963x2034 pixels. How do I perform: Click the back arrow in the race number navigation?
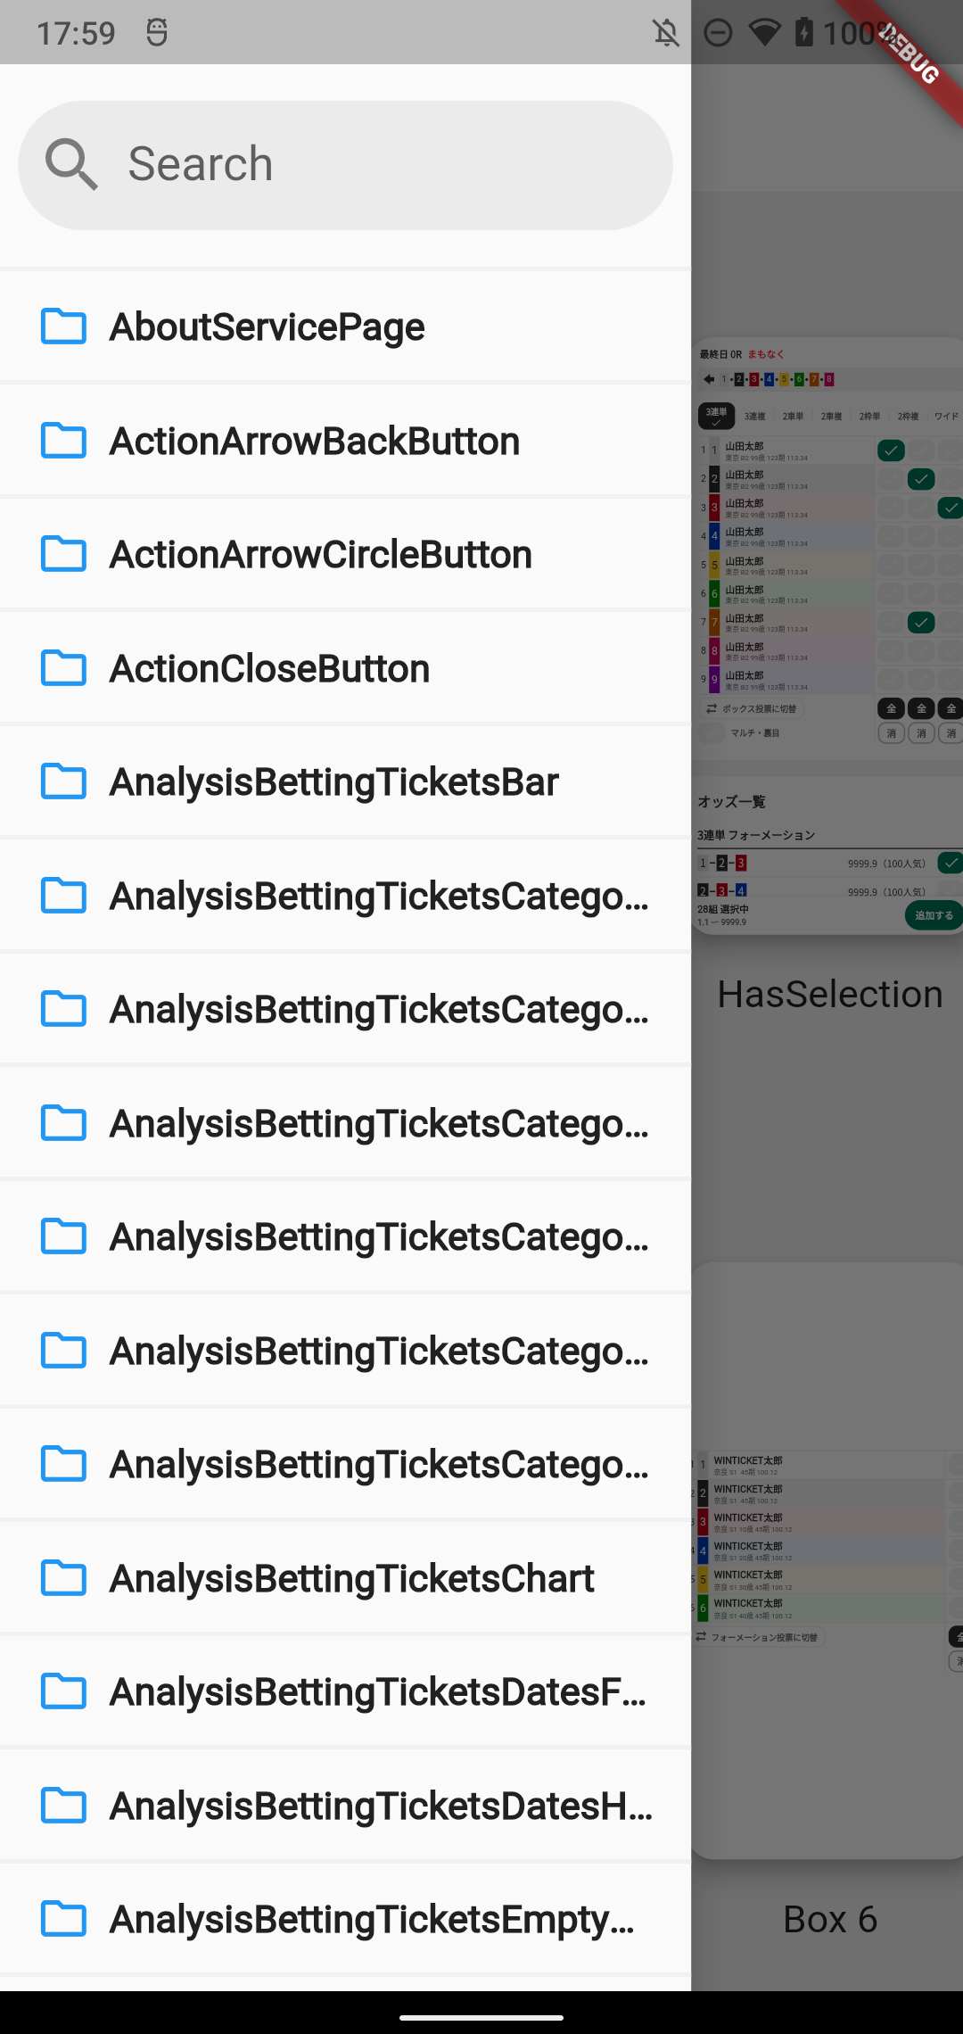tap(709, 379)
